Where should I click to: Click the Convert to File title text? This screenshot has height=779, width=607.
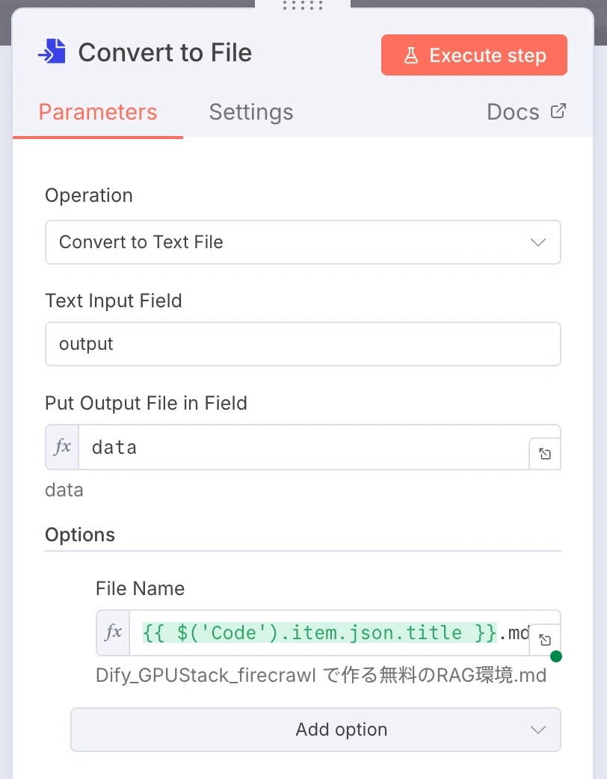tap(165, 52)
